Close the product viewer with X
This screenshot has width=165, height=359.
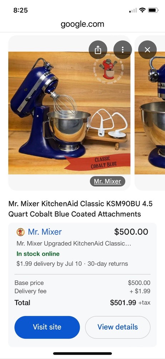tap(147, 50)
